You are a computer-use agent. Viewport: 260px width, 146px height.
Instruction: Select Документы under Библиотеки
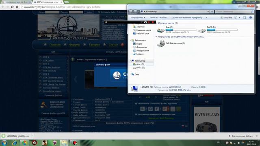141,47
